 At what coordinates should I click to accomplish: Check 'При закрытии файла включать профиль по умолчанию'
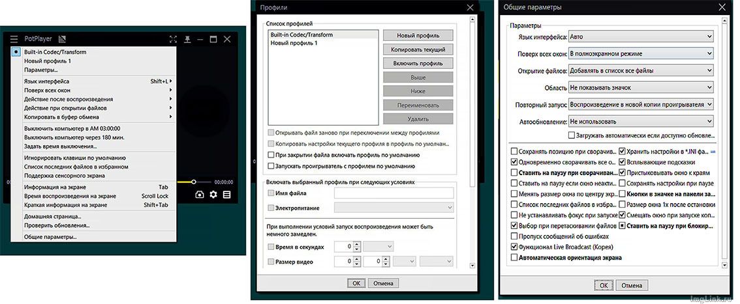click(271, 155)
